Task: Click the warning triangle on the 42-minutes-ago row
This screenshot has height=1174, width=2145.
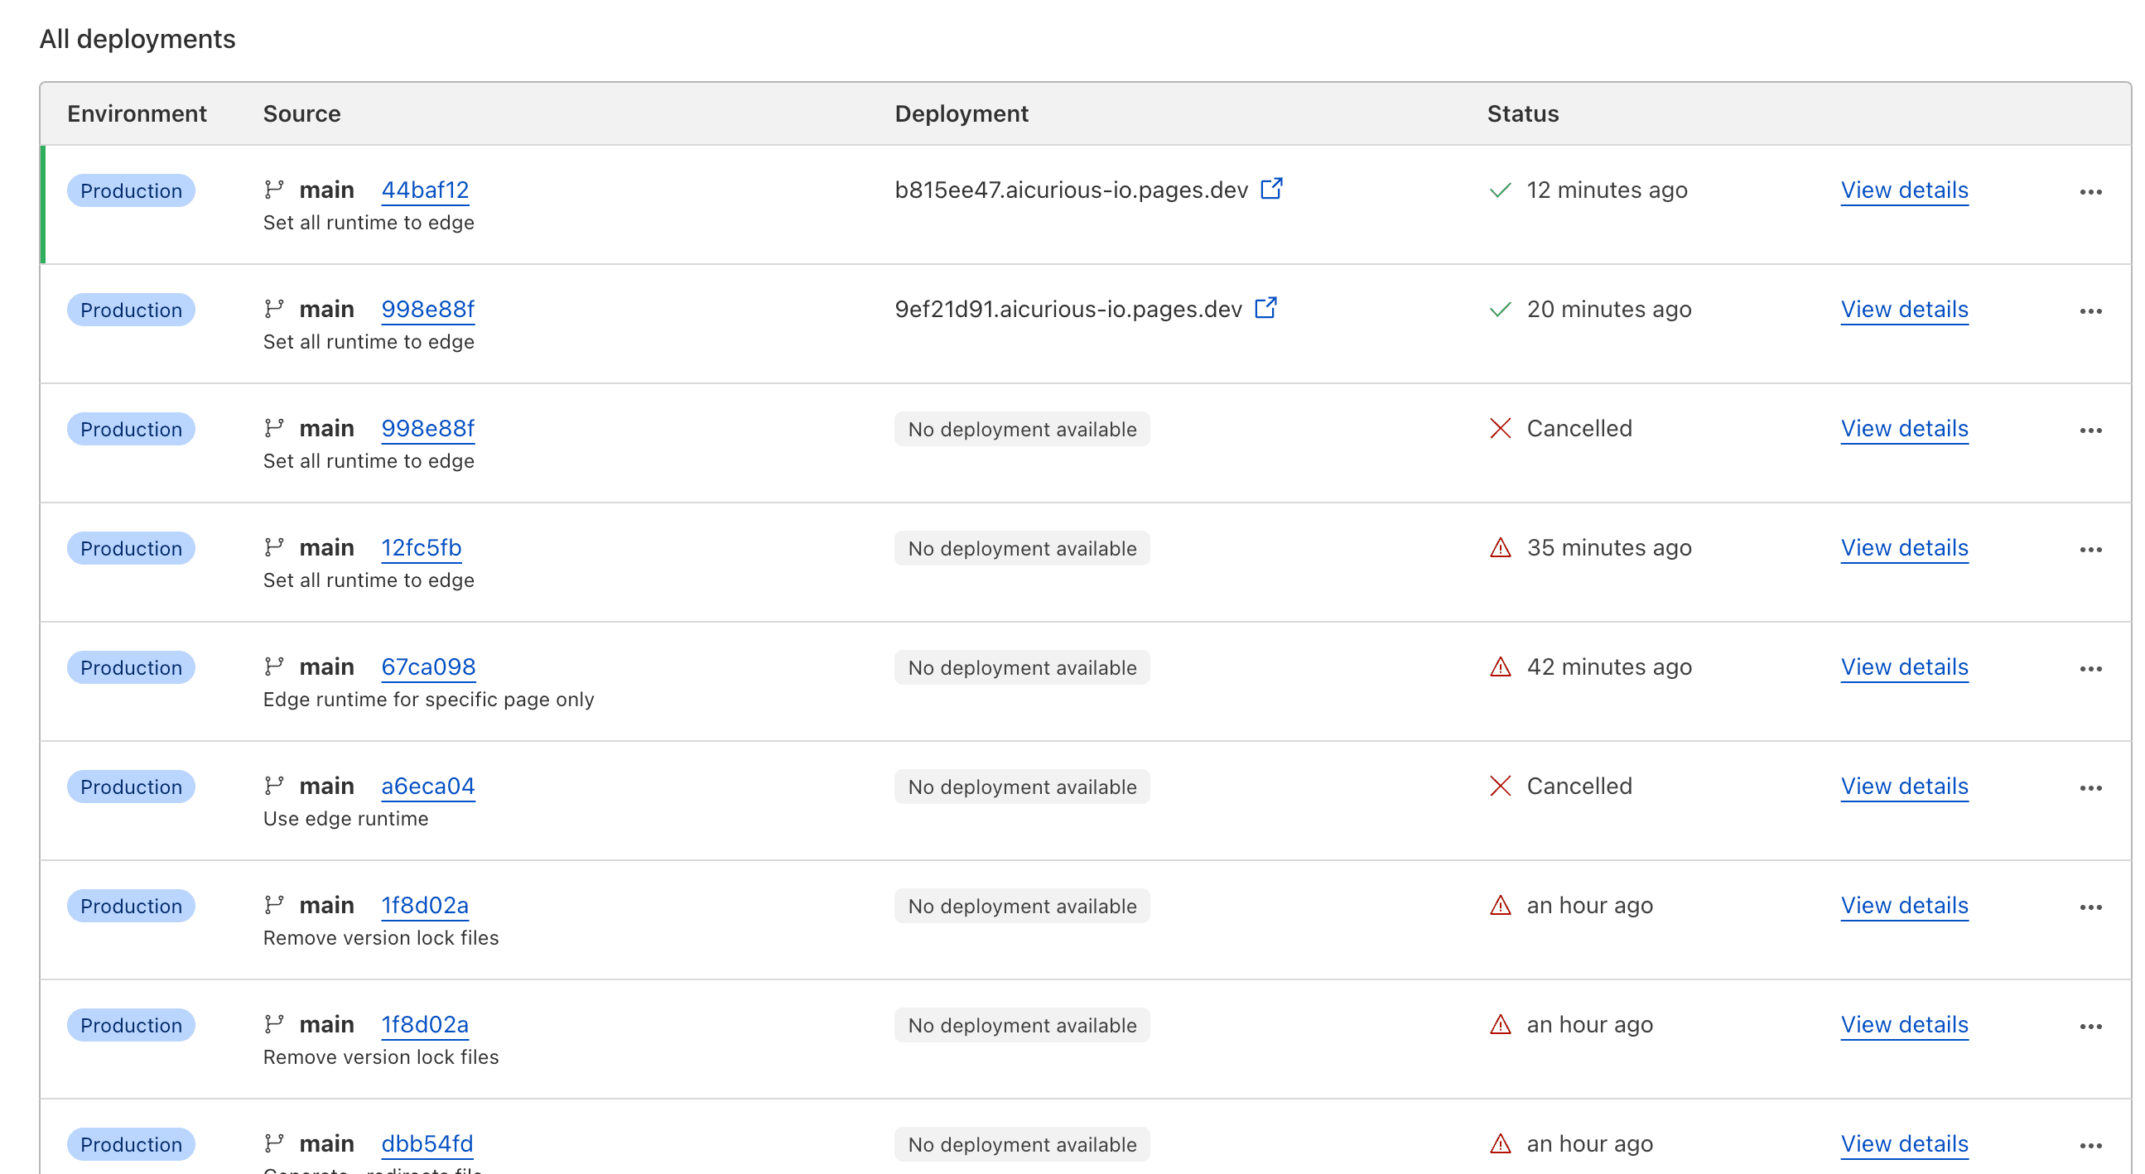Action: click(1501, 666)
